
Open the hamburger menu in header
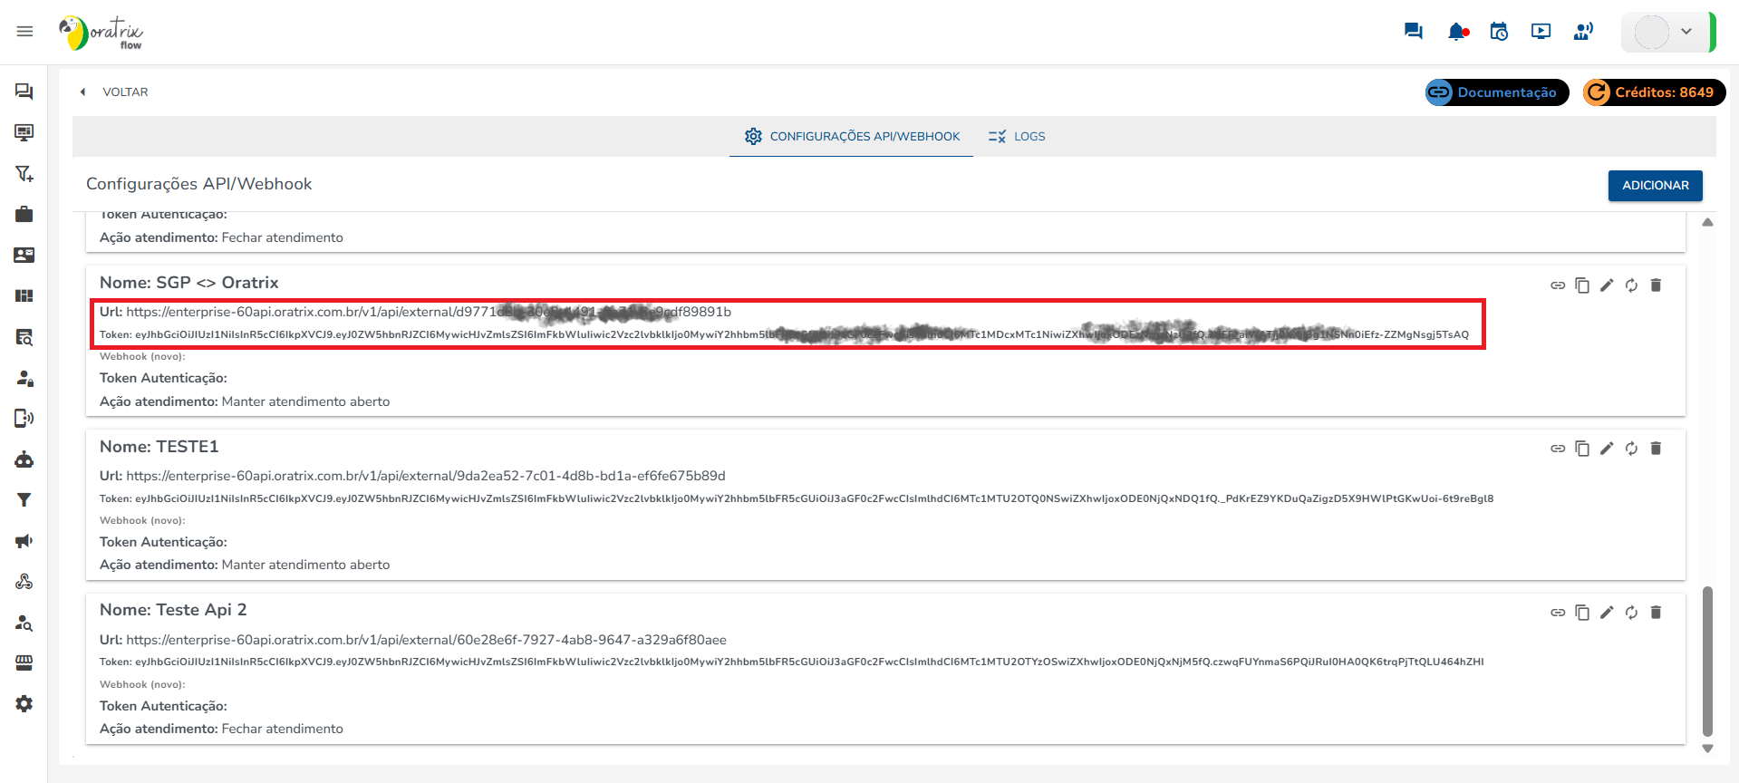(24, 32)
